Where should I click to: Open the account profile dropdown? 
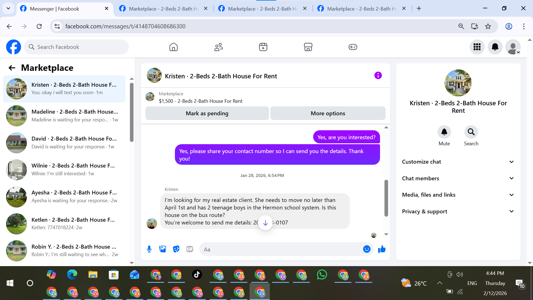click(513, 47)
